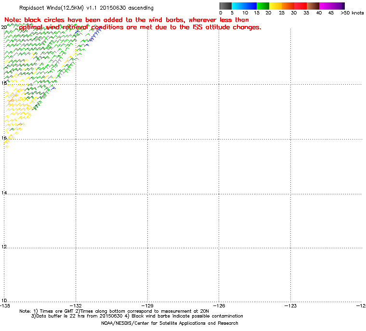Click the latitude label '18'
The image size is (366, 331).
point(4,83)
